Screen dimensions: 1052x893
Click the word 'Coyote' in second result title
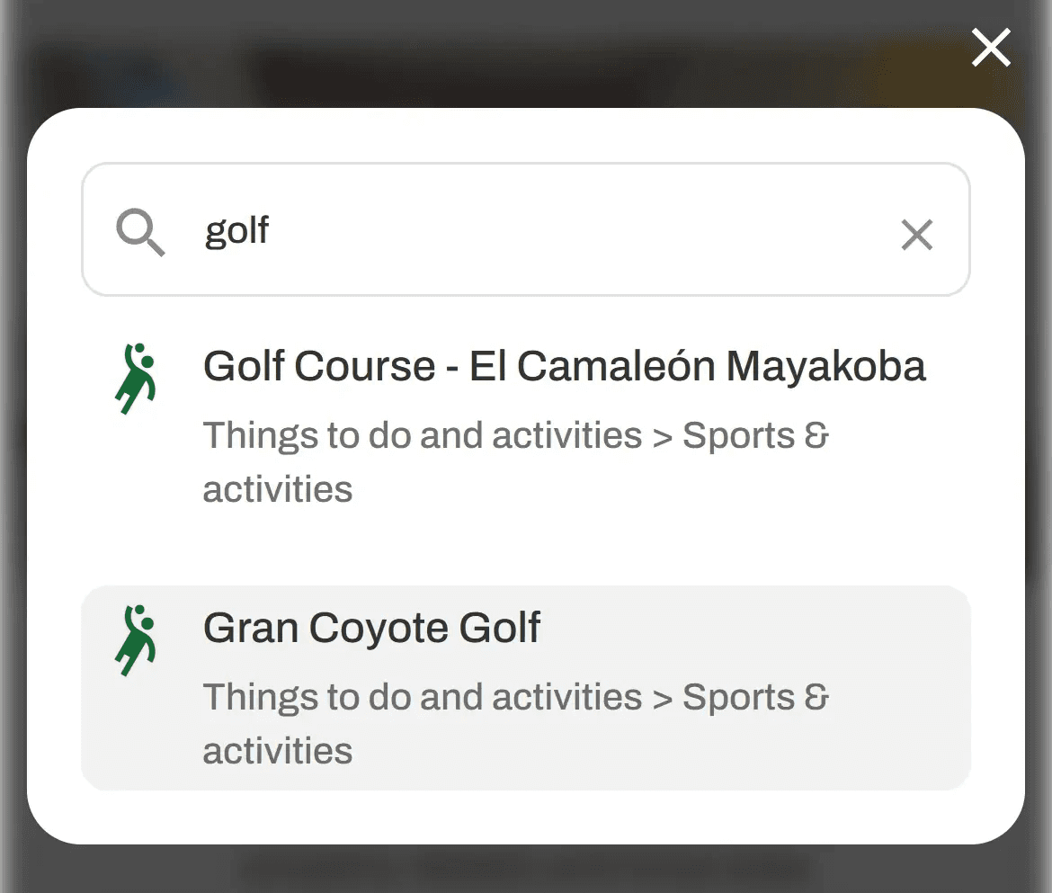coord(379,628)
